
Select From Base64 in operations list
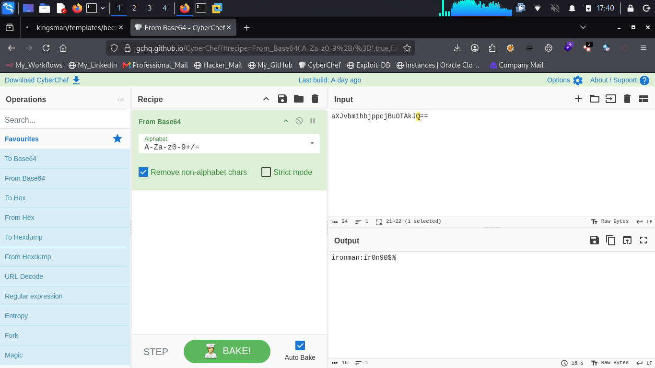65,178
